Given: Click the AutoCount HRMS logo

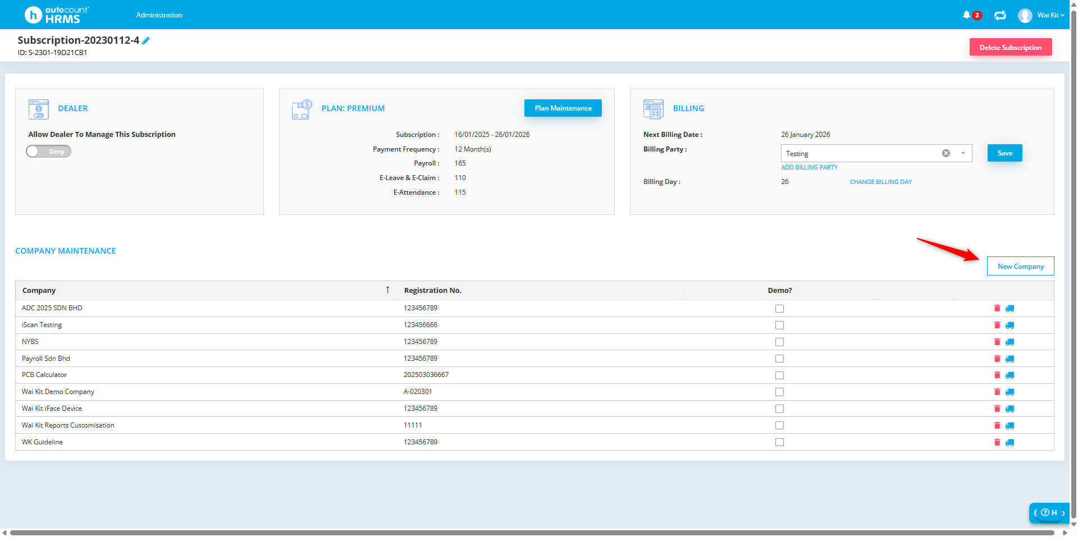Looking at the screenshot, I should coord(57,15).
